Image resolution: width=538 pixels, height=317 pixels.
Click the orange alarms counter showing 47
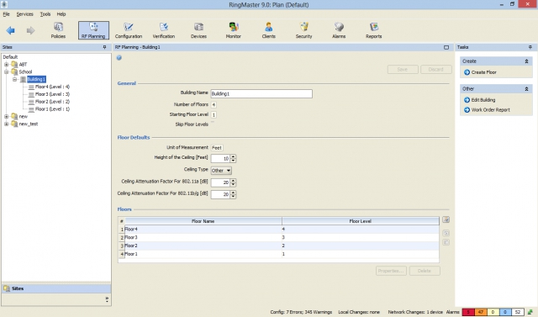[x=481, y=312]
